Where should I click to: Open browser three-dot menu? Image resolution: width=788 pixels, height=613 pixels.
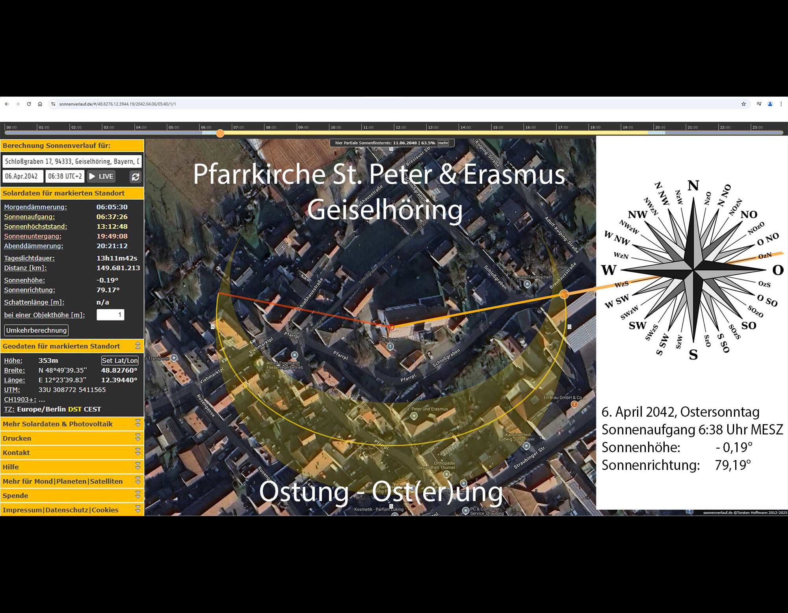coord(781,104)
